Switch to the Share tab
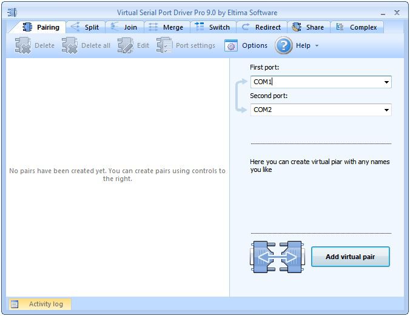The width and height of the screenshot is (410, 316). pyautogui.click(x=308, y=27)
